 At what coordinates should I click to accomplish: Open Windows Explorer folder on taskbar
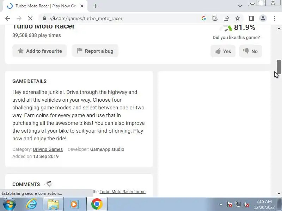(53, 204)
